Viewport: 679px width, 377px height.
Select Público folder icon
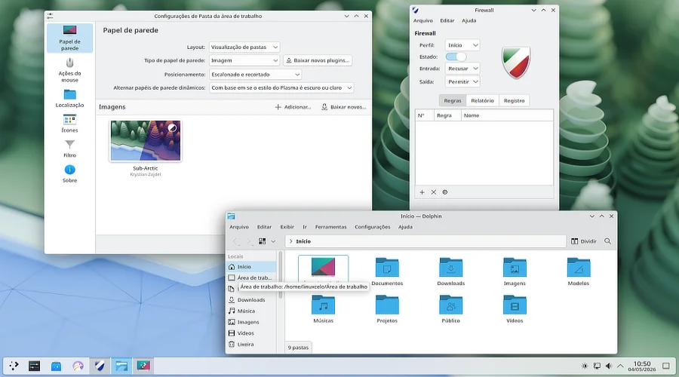[451, 305]
